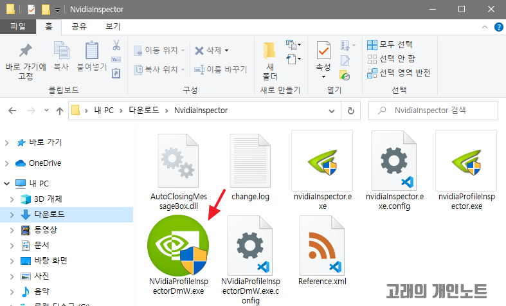506x306 pixels.
Task: Select nvidiaProfileInspector.exe file
Action: pos(466,171)
